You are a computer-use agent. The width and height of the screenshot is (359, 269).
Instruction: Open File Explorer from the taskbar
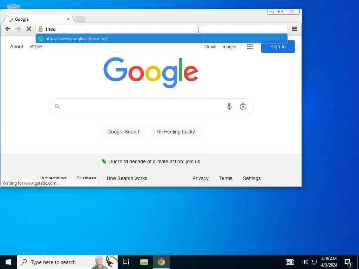144,262
